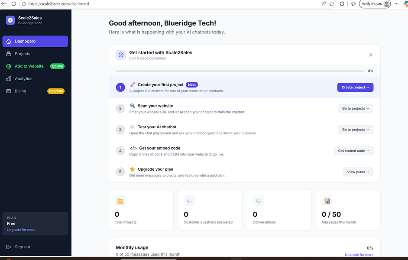This screenshot has width=408, height=260.
Task: Click the code brackets icon beside Get your embed code
Action: tap(133, 148)
